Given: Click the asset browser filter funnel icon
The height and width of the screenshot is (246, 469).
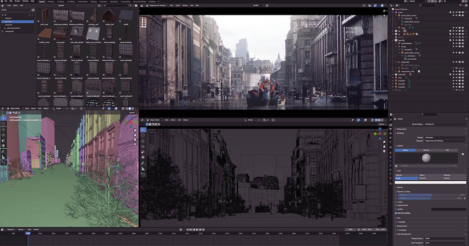Looking at the screenshot, I should pyautogui.click(x=131, y=5).
